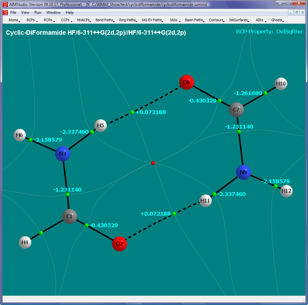Click the gray C7 carbon atom

click(x=236, y=110)
